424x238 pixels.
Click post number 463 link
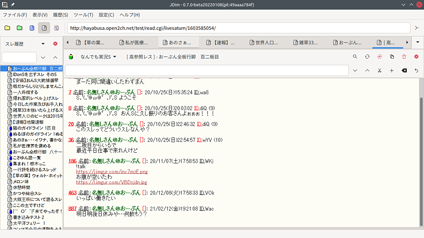[x=72, y=193]
